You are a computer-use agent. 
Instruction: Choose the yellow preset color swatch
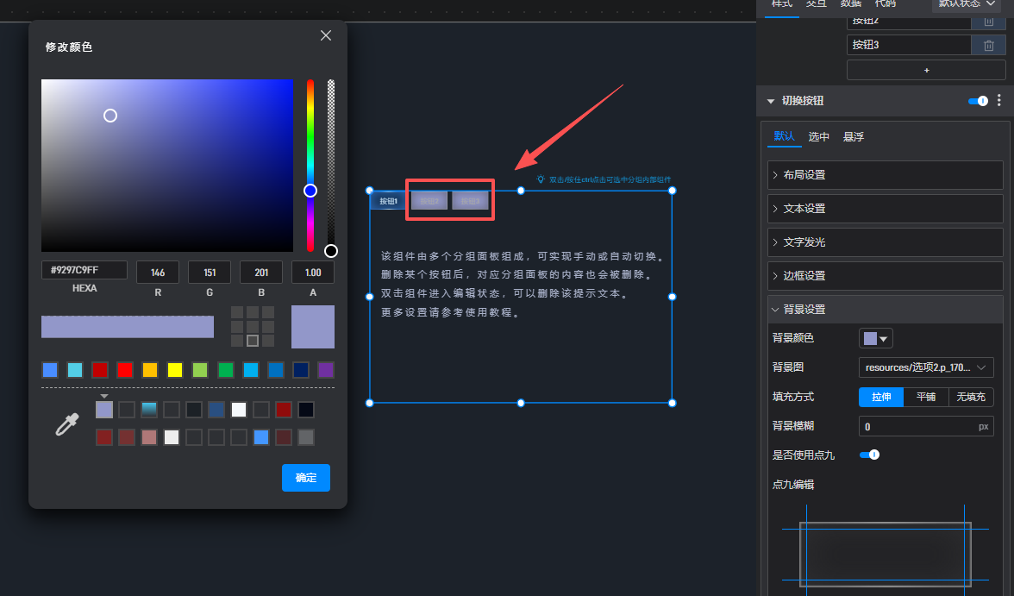[175, 370]
